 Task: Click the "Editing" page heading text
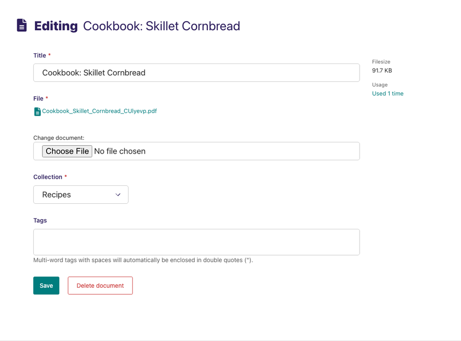tap(56, 26)
